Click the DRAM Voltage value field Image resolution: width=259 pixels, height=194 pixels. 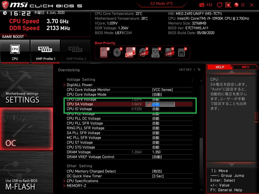pos(157,152)
